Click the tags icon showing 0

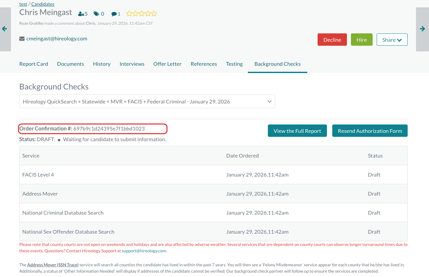[x=99, y=14]
